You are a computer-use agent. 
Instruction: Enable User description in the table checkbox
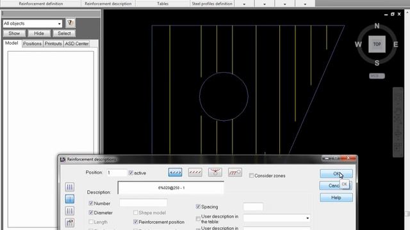[x=198, y=218]
